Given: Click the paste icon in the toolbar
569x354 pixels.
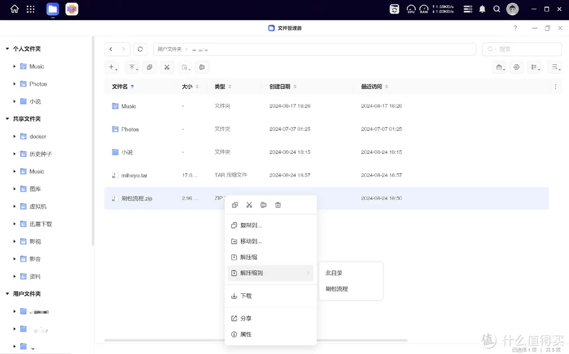Looking at the screenshot, I should tap(202, 67).
